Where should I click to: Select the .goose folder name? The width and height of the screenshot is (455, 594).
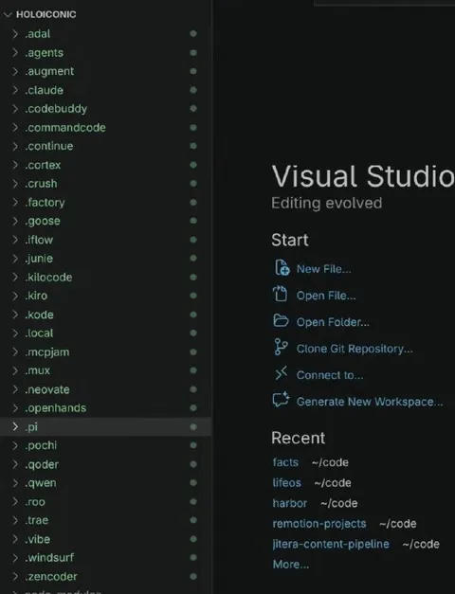tap(43, 222)
